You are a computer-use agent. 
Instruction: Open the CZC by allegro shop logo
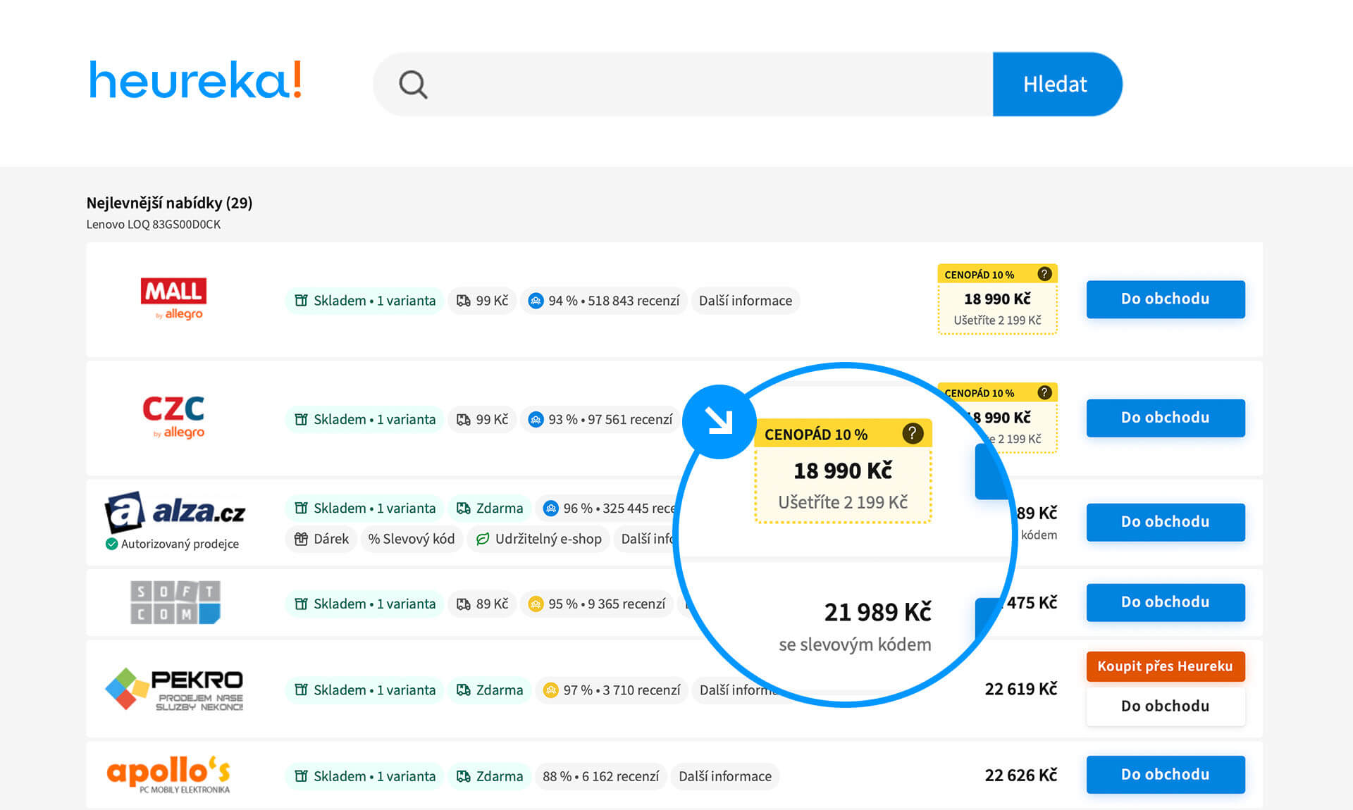click(x=174, y=417)
